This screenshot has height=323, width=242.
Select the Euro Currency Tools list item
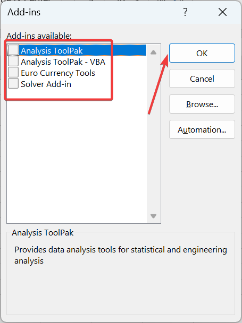click(58, 73)
